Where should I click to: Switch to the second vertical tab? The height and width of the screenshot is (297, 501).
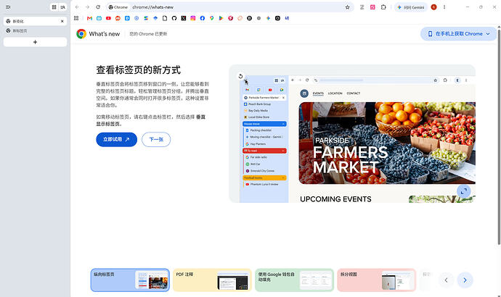click(x=35, y=31)
